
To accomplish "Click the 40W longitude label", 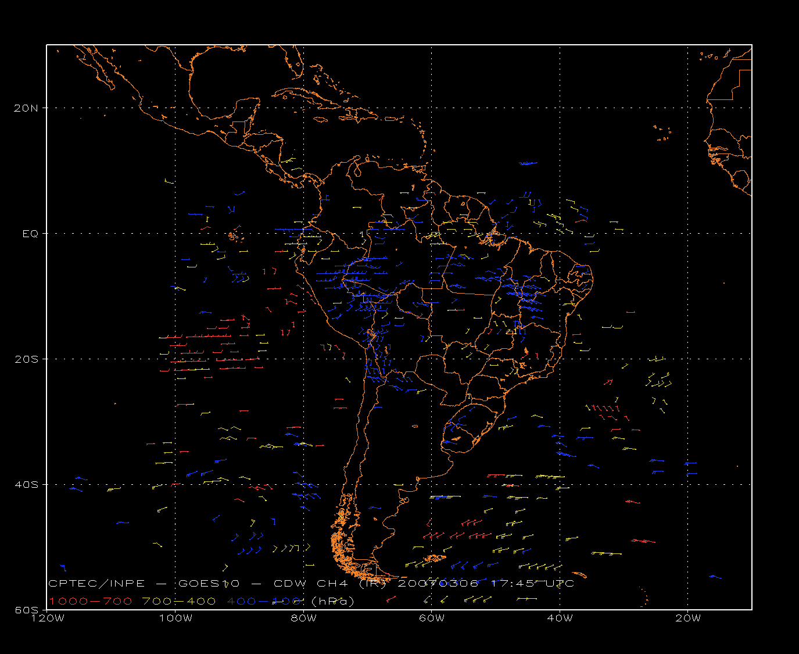I will (560, 618).
